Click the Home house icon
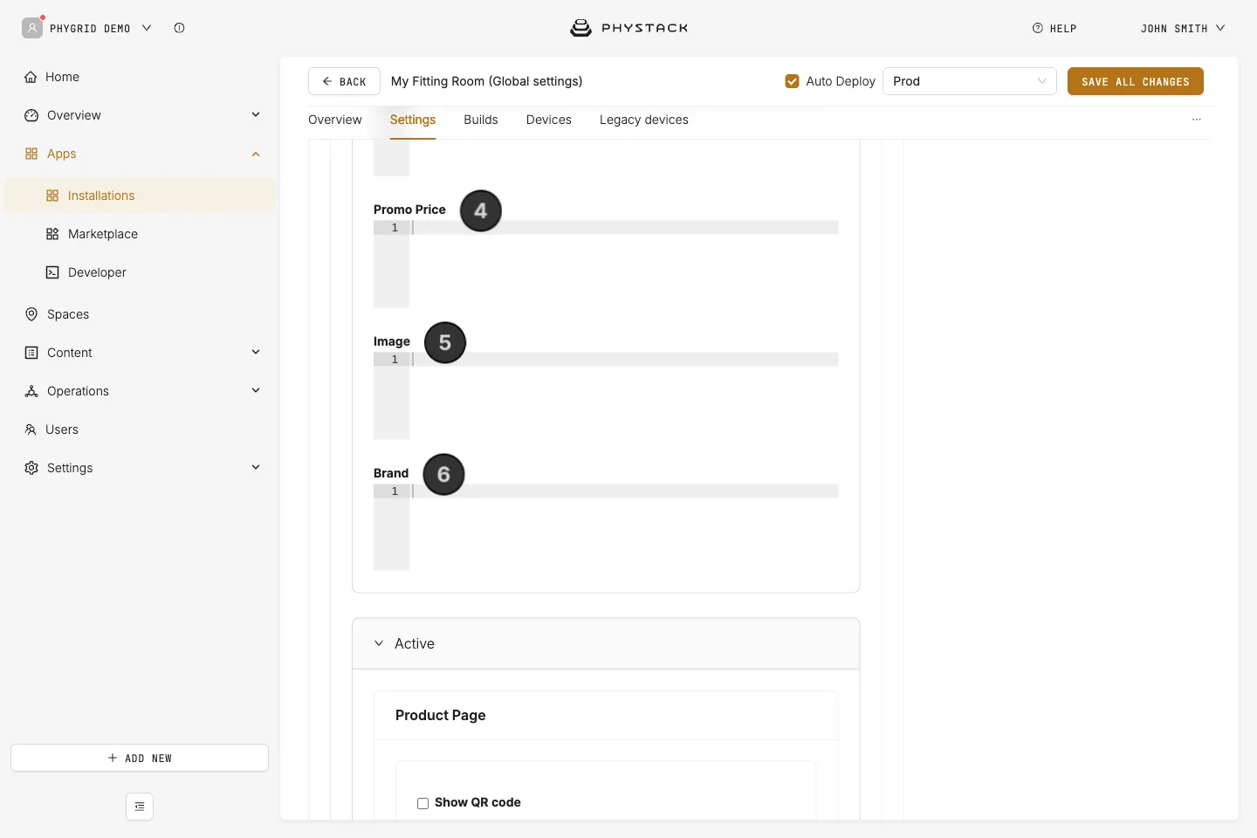Viewport: 1257px width, 838px height. [x=31, y=77]
